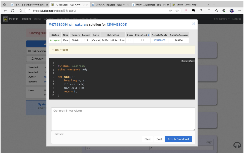The image size is (244, 153).
Task: Open the 洛谷-B2001 problem link
Action: pyautogui.click(x=117, y=24)
